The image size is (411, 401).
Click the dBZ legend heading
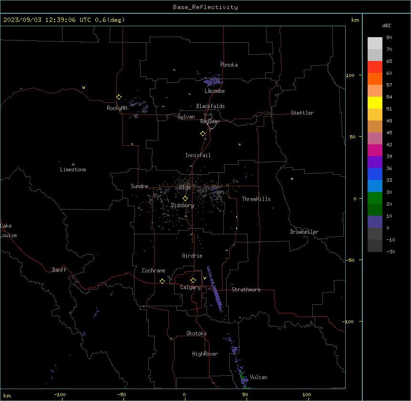point(386,25)
